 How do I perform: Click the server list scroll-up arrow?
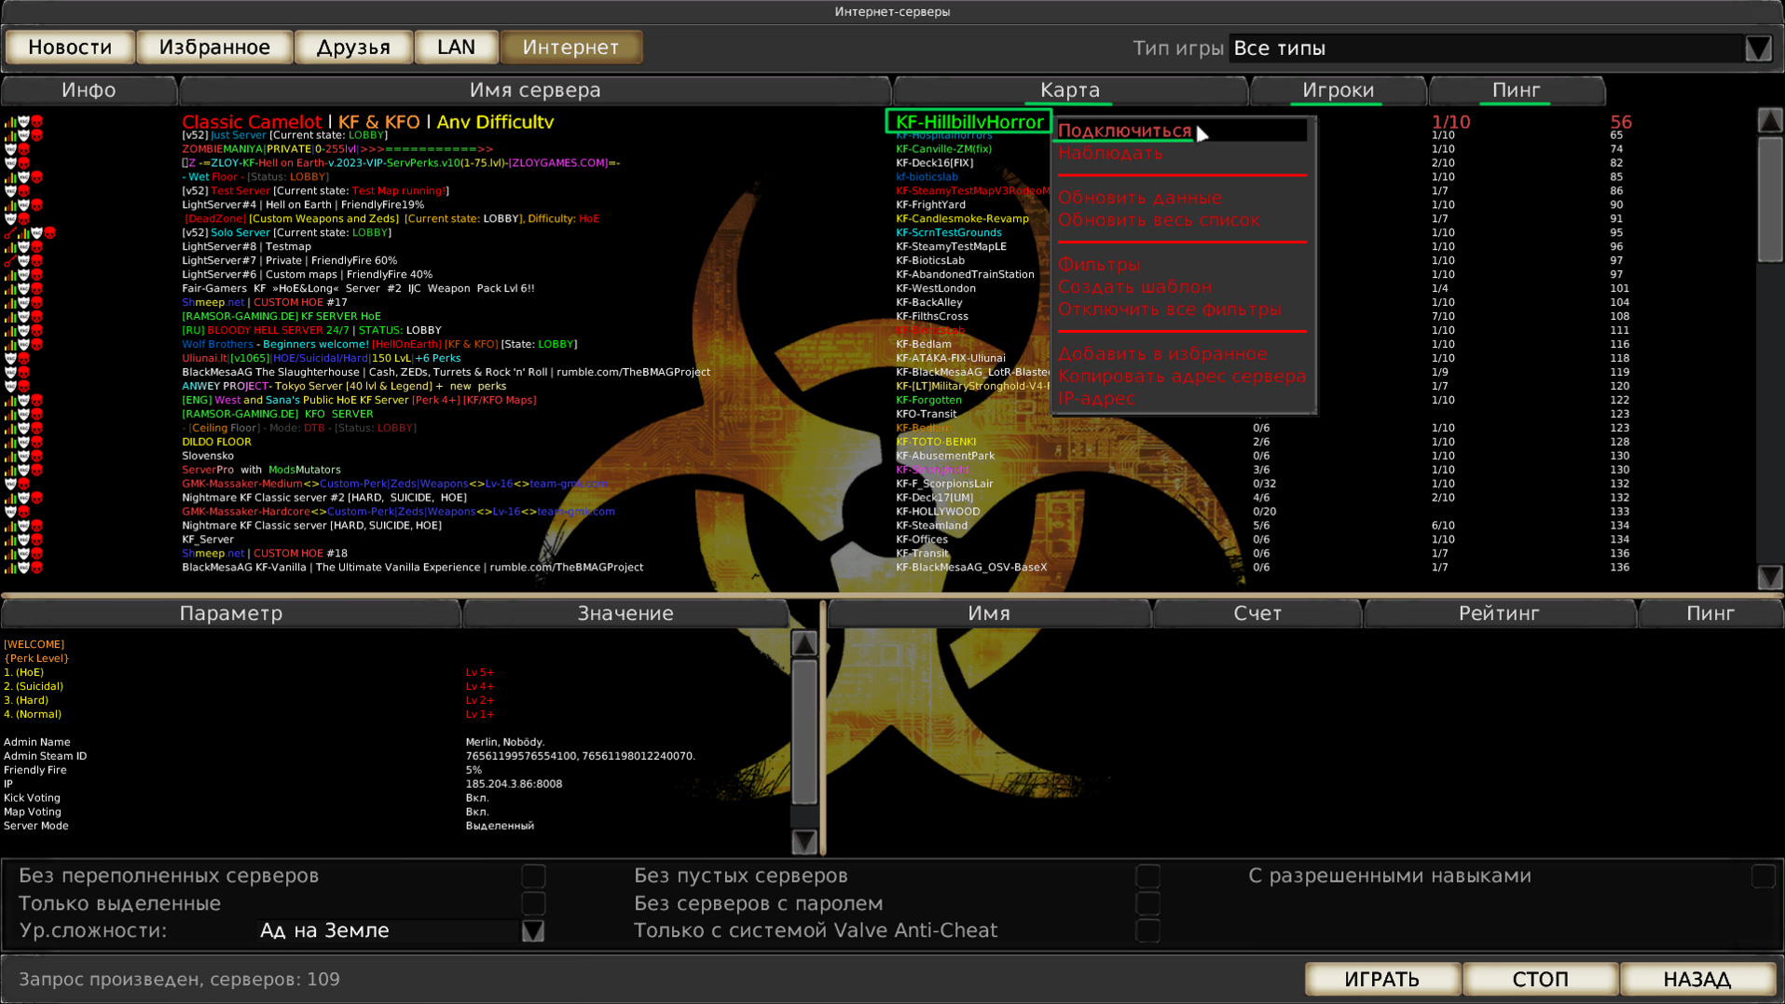click(x=1769, y=120)
